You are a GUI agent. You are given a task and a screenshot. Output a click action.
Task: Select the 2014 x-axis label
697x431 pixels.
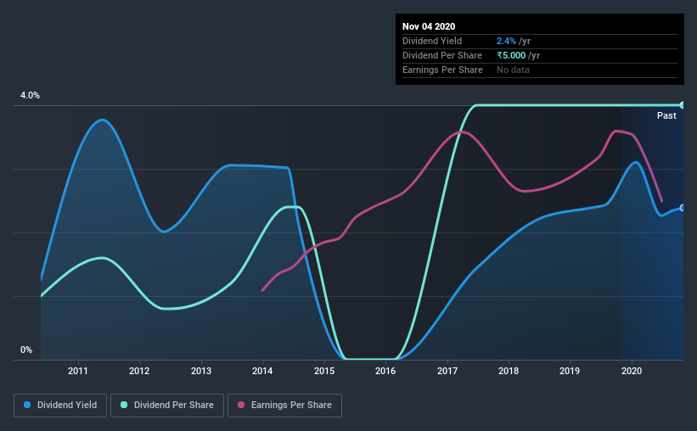(262, 371)
